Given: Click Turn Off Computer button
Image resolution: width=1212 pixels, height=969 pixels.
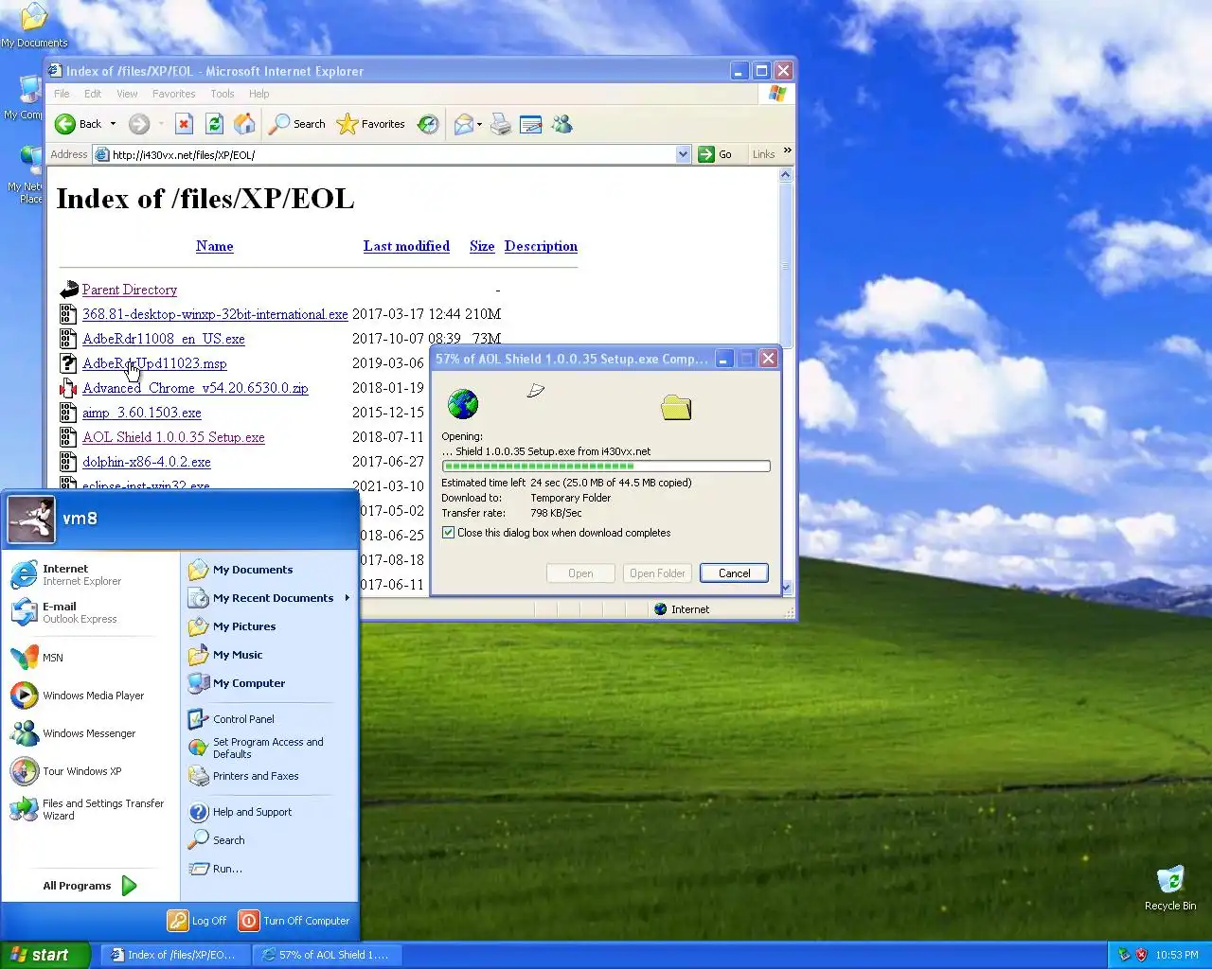Looking at the screenshot, I should 294,921.
